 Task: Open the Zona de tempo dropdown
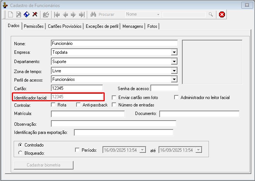[174, 70]
